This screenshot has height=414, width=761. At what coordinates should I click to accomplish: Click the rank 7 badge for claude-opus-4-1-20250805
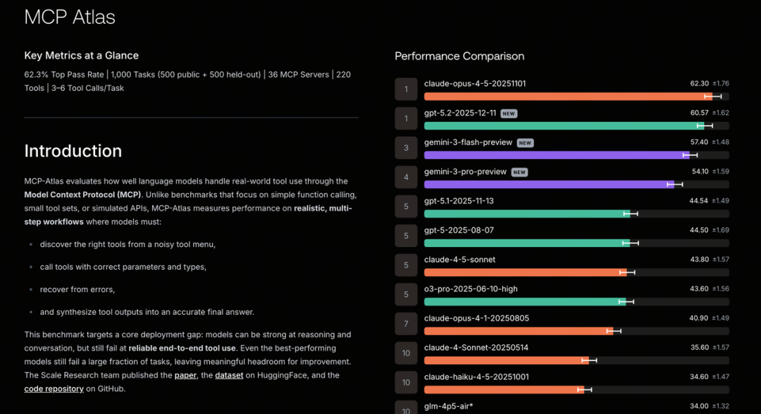coord(406,324)
